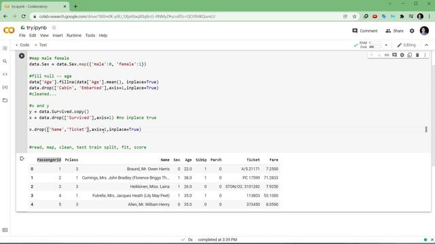Open the Edit menu
435x244 pixels.
point(33,35)
